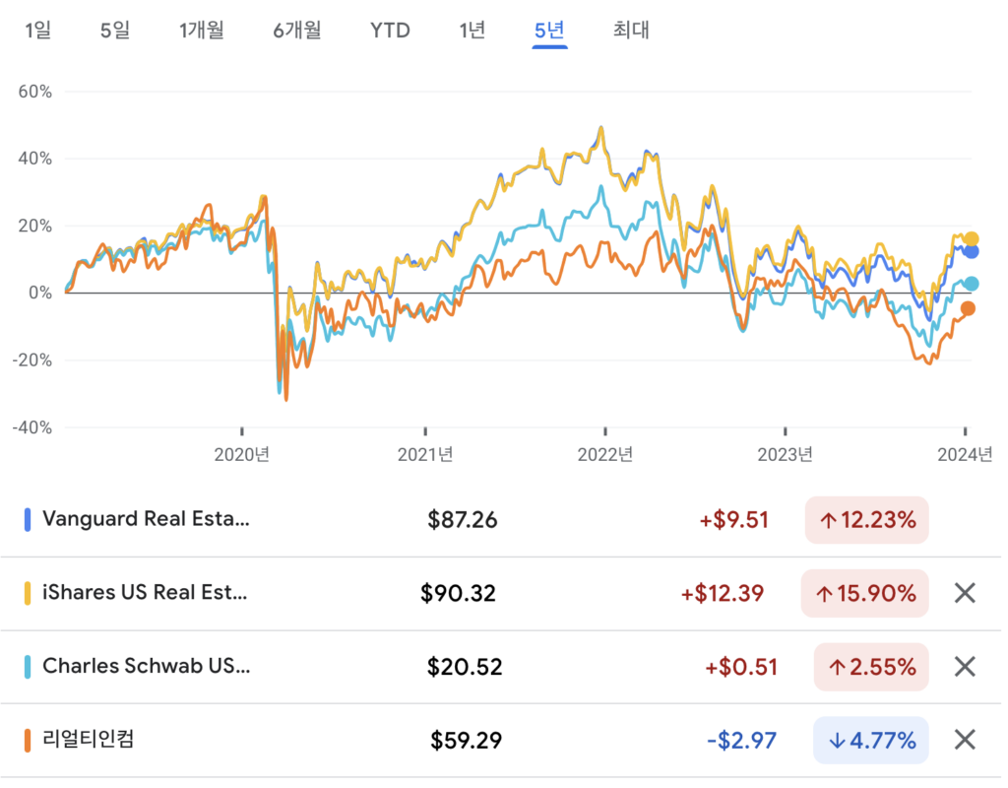Click the blue endpoint dot on chart
This screenshot has height=788, width=1008.
click(x=971, y=251)
